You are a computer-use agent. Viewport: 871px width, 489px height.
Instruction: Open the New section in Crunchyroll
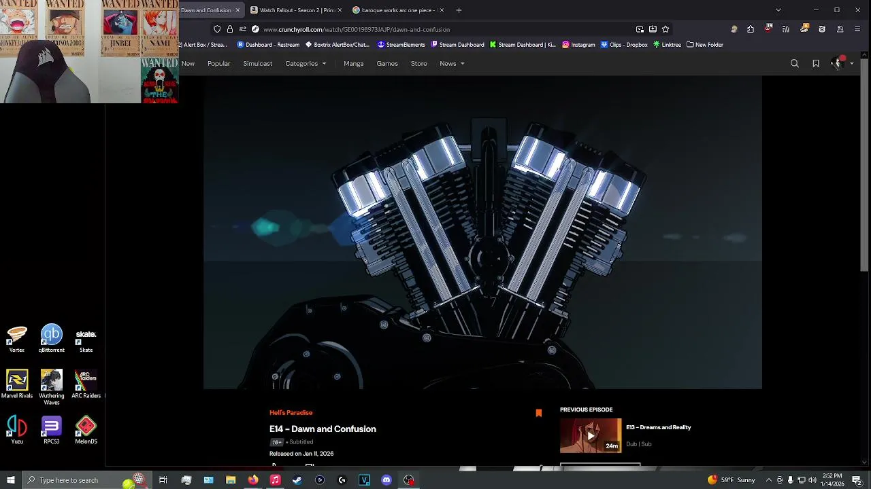click(x=188, y=63)
